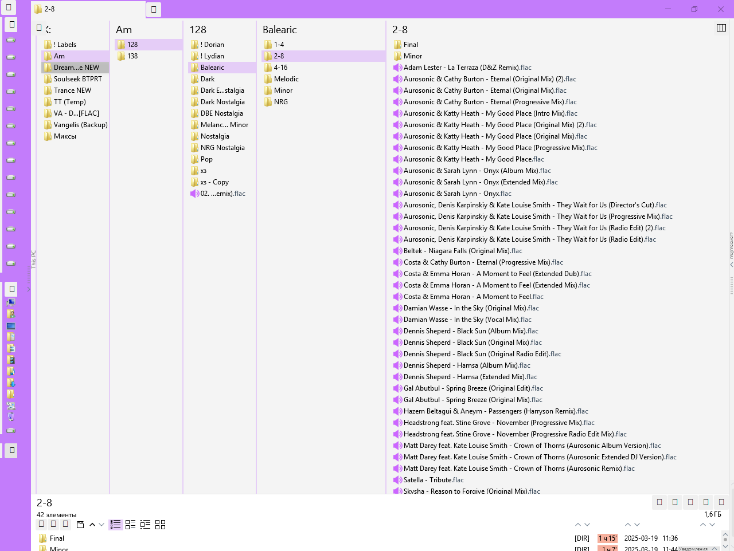Click the new folder icon in the bottom toolbar
The image size is (734, 551).
tap(80, 524)
